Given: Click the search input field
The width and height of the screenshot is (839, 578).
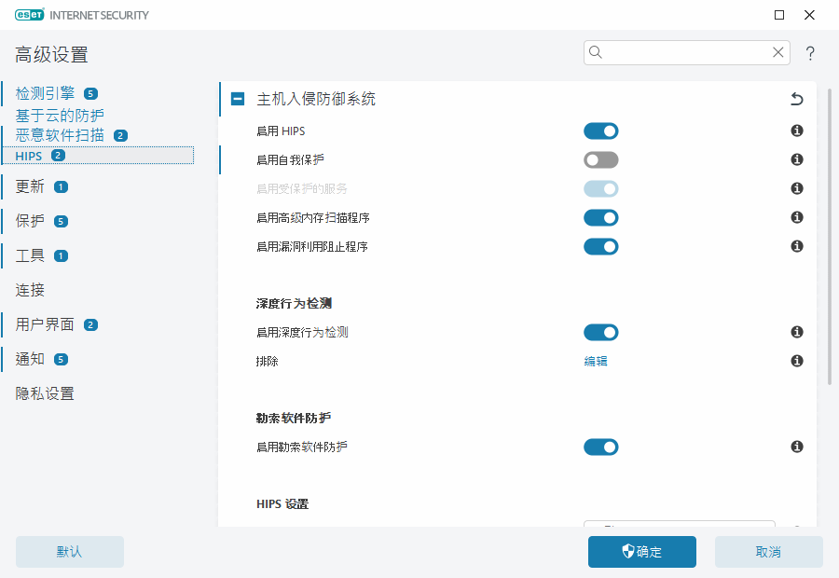Looking at the screenshot, I should [x=686, y=52].
